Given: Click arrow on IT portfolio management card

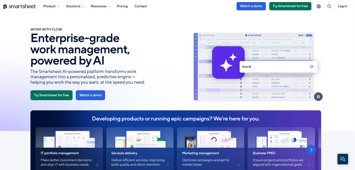Looking at the screenshot, I should click(x=97, y=165).
